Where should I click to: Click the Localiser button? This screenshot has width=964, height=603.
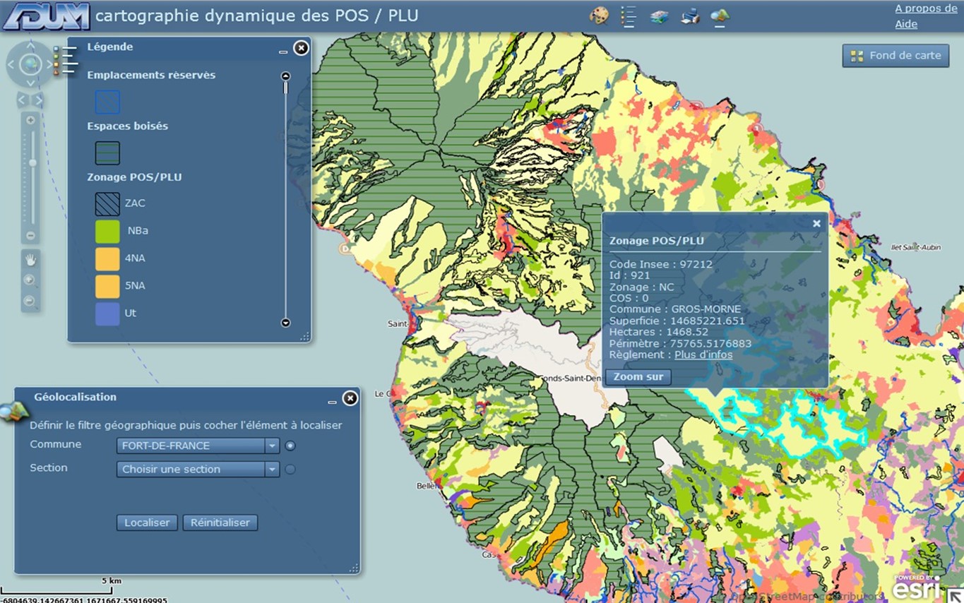(147, 523)
